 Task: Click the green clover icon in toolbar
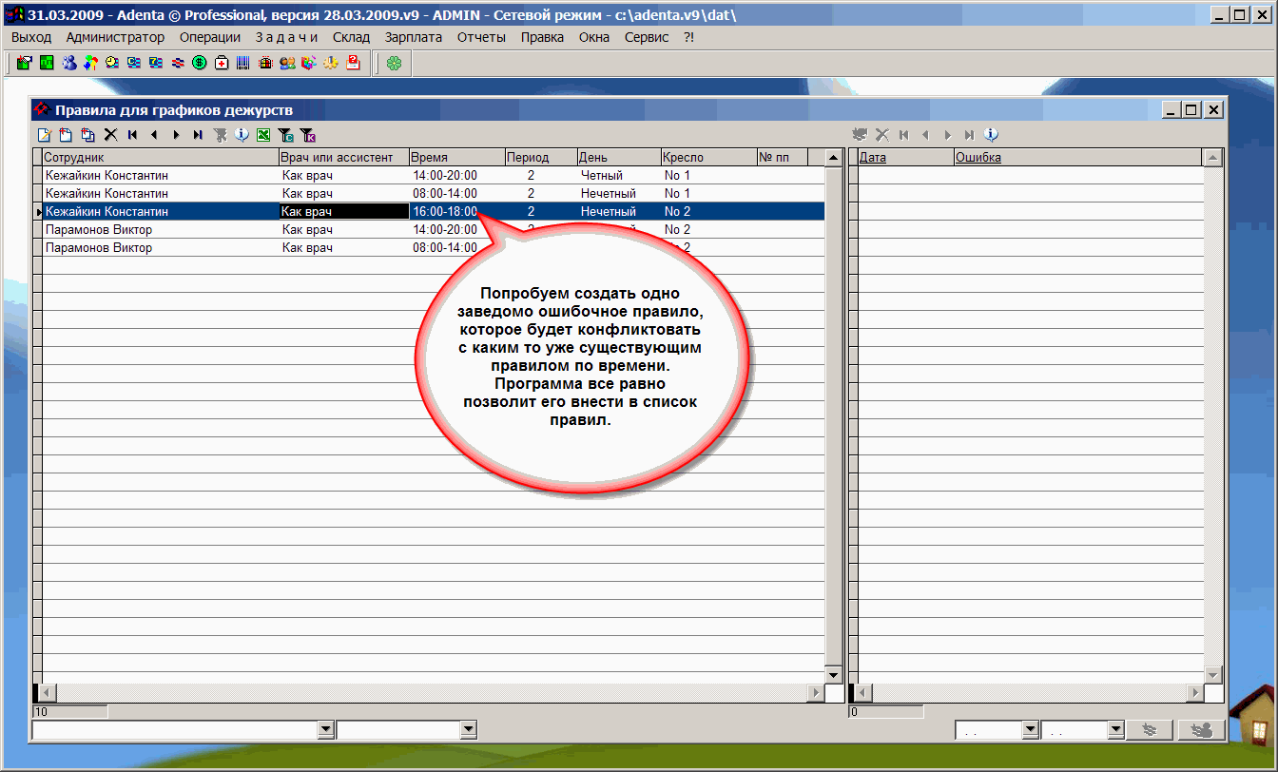(394, 64)
